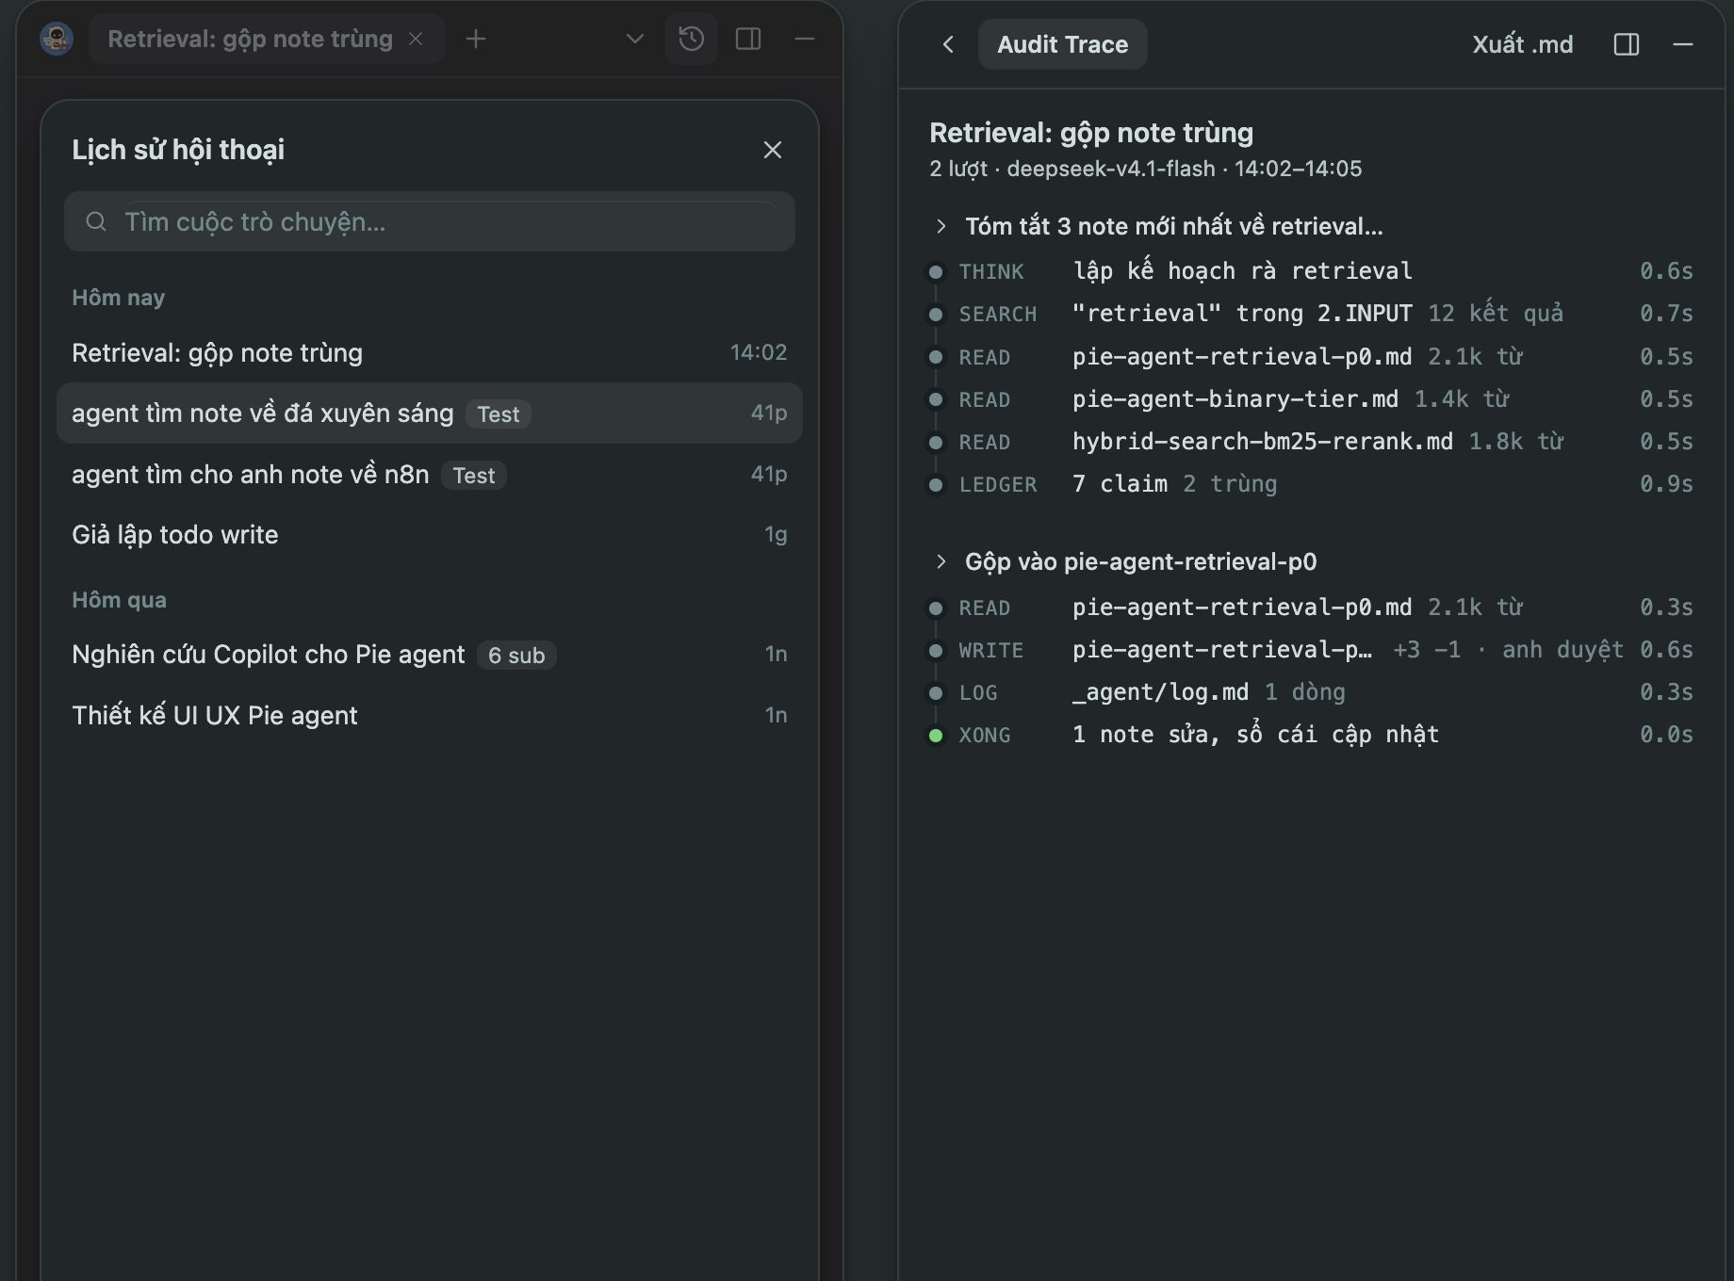Click the search magnifier icon
Viewport: 1734px width, 1281px height.
96,221
